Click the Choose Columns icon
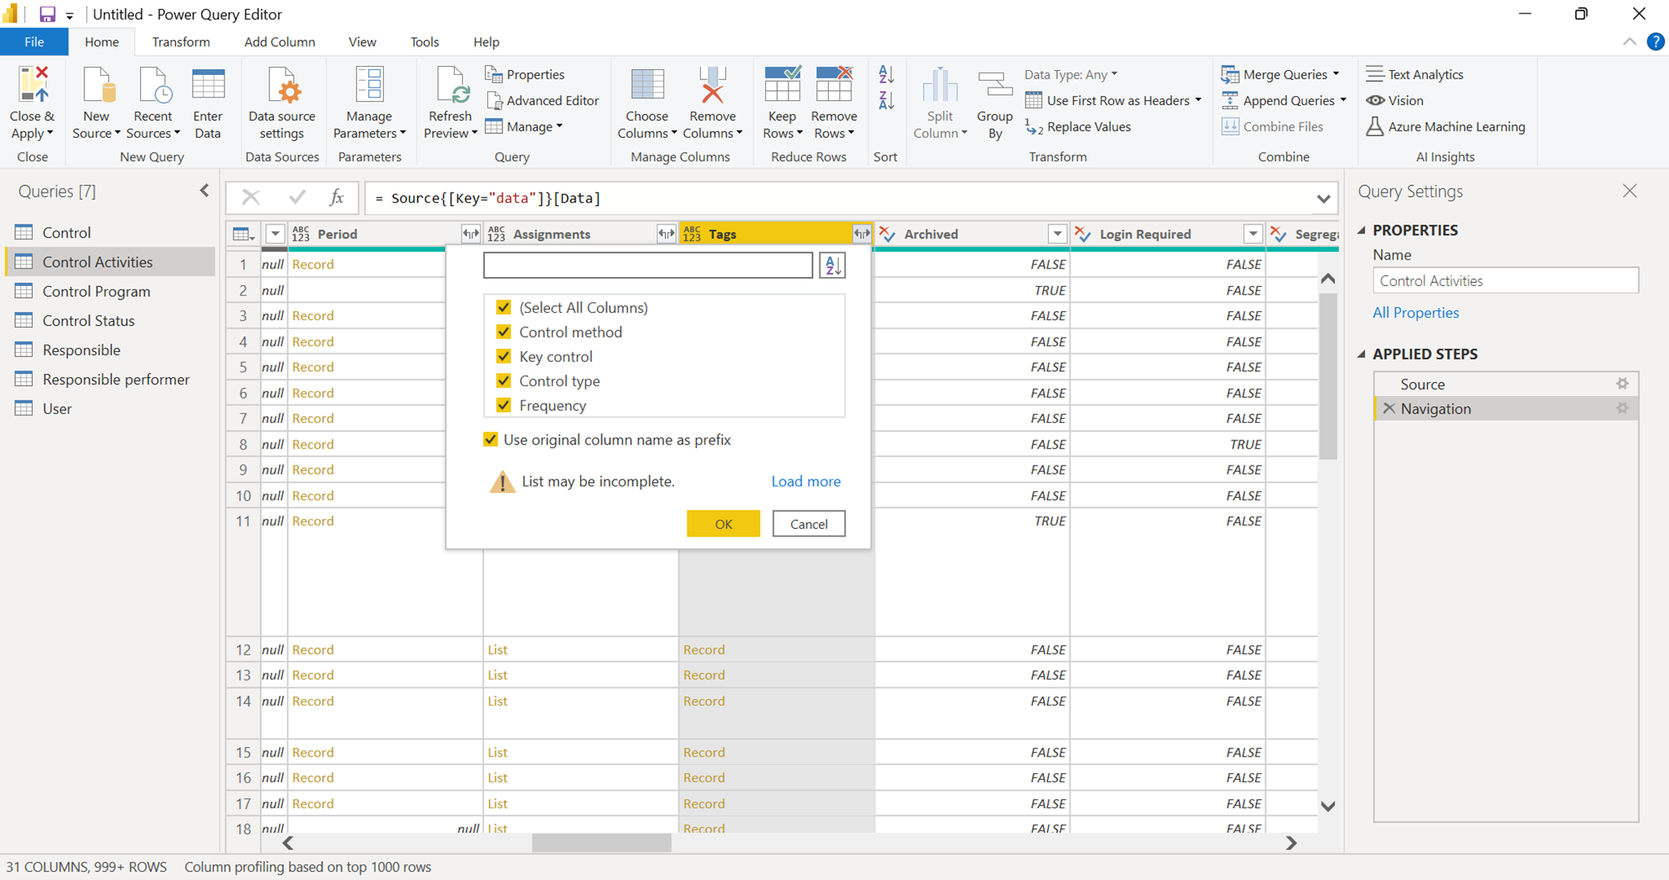 pyautogui.click(x=647, y=85)
